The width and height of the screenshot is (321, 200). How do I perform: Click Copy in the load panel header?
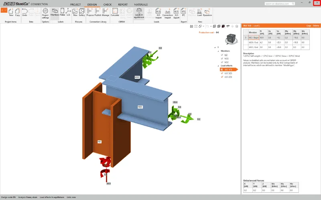[x=309, y=25]
